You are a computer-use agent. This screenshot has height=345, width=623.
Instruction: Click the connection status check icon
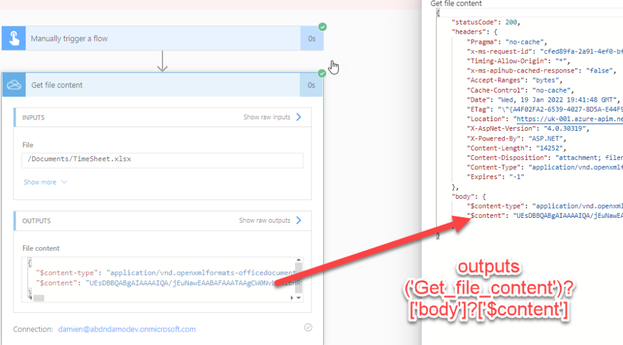click(308, 327)
